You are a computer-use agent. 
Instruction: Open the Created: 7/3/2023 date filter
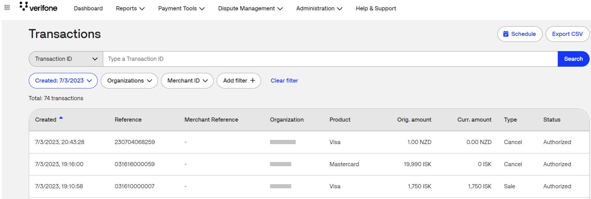click(x=63, y=80)
